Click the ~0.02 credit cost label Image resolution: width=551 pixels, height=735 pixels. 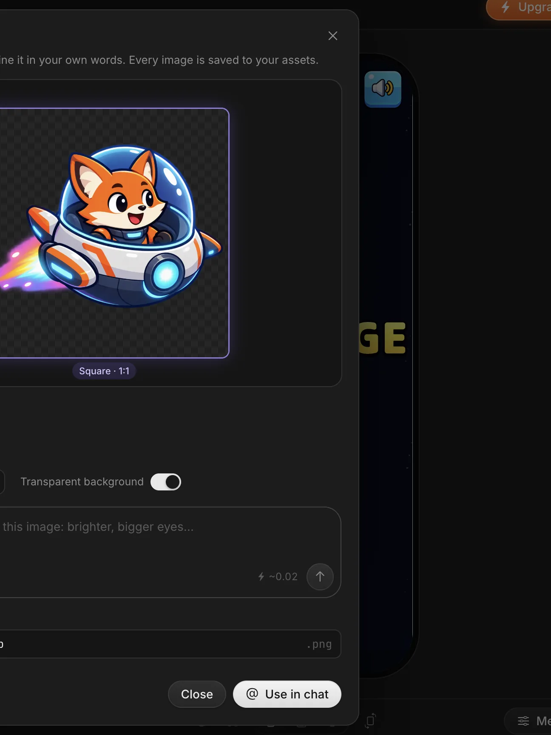point(278,577)
